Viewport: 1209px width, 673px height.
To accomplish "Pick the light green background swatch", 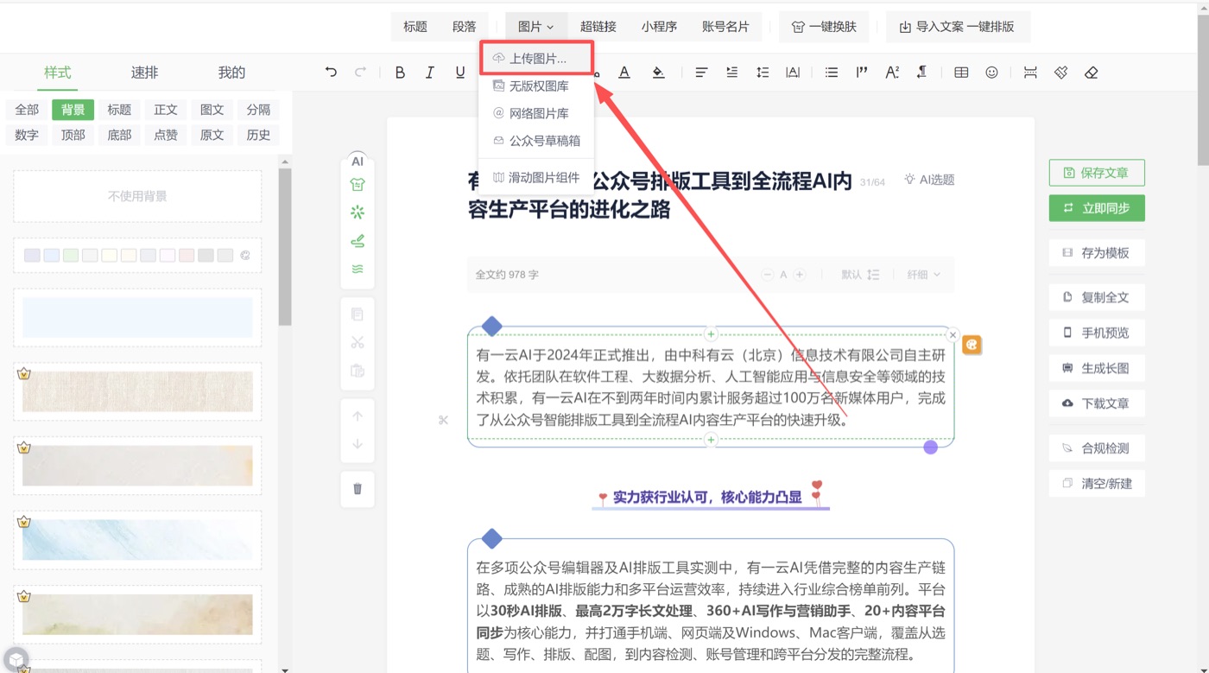I will point(71,256).
